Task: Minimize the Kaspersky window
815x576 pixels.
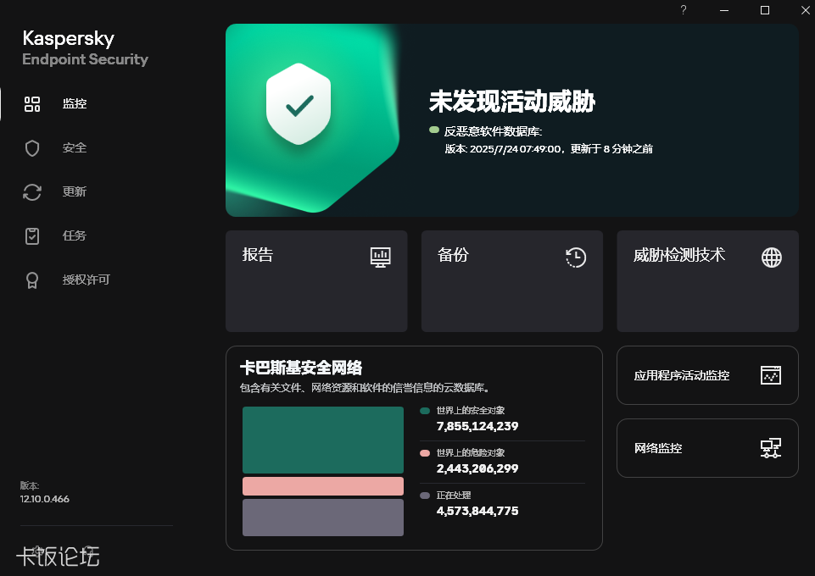Action: [724, 10]
